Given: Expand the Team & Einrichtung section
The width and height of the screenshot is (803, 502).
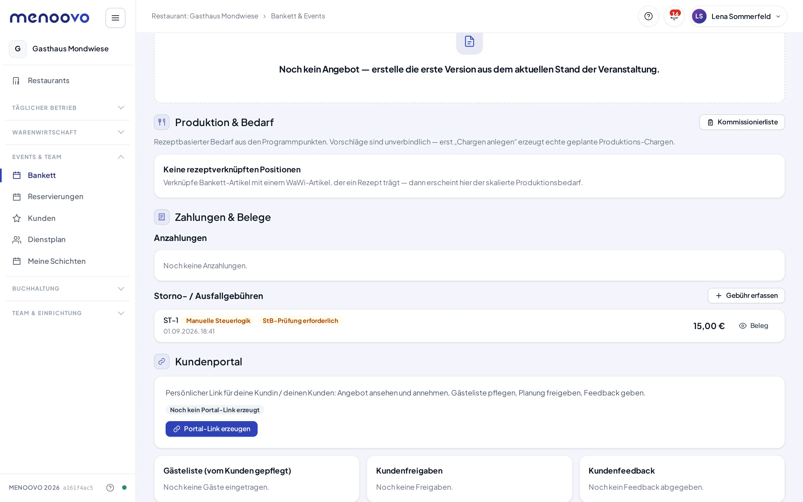Looking at the screenshot, I should pyautogui.click(x=68, y=313).
